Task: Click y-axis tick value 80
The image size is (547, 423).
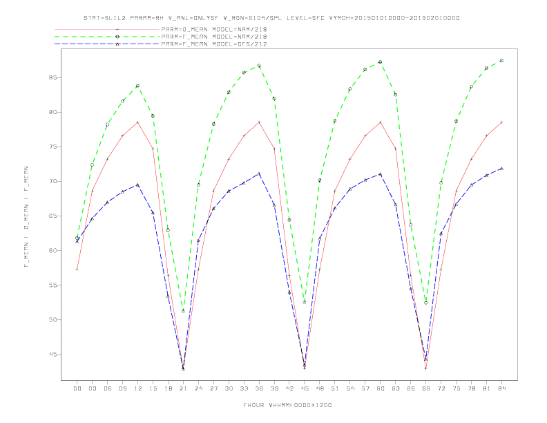Action: click(x=53, y=113)
